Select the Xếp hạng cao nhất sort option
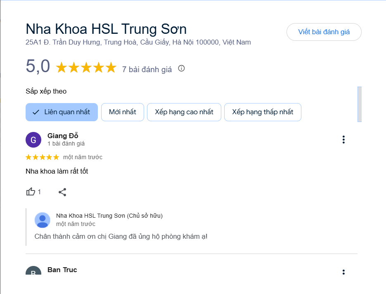The height and width of the screenshot is (294, 386). click(x=184, y=112)
